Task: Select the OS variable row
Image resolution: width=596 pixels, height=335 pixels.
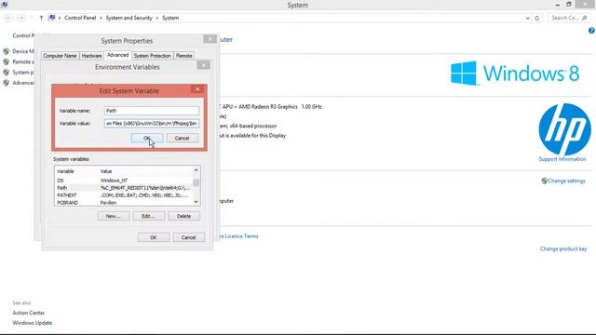Action: [124, 181]
